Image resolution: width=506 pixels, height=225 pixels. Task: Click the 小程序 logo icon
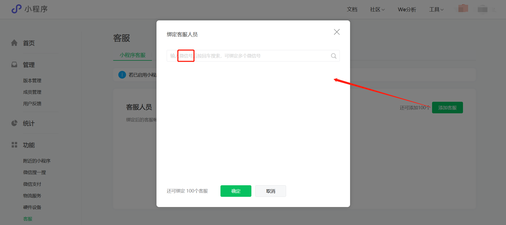pyautogui.click(x=16, y=9)
